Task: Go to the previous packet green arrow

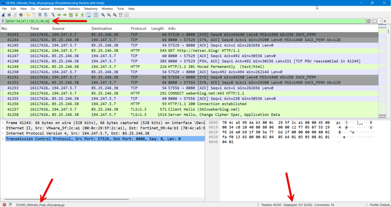Action: coord(59,14)
